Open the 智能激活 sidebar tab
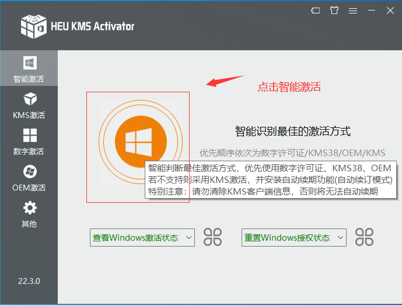The image size is (402, 305). 29,68
